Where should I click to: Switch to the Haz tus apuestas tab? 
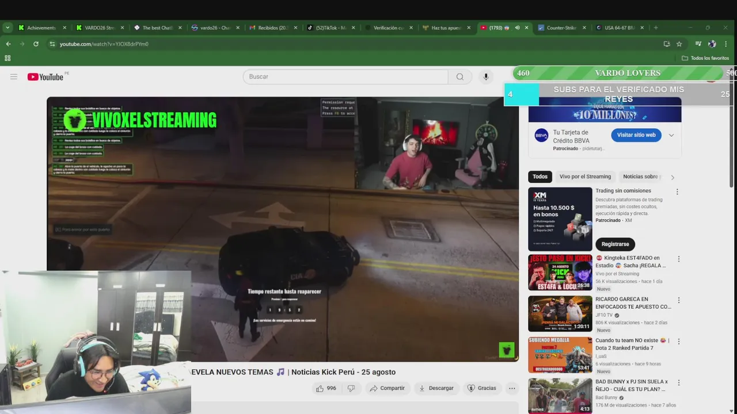click(446, 28)
